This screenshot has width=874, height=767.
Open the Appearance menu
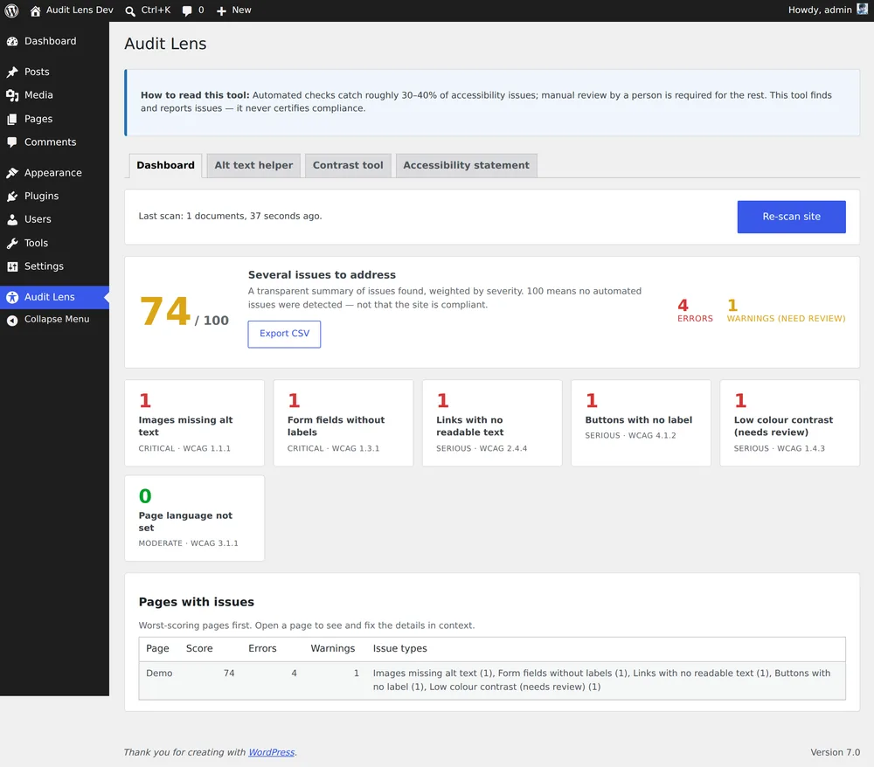point(54,173)
